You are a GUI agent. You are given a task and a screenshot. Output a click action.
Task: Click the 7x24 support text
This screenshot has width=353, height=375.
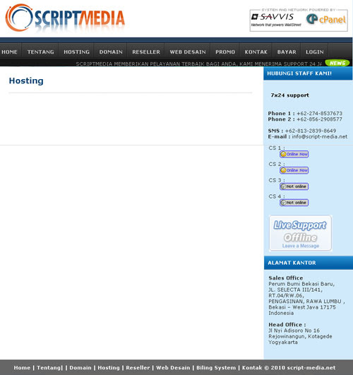[x=290, y=95]
